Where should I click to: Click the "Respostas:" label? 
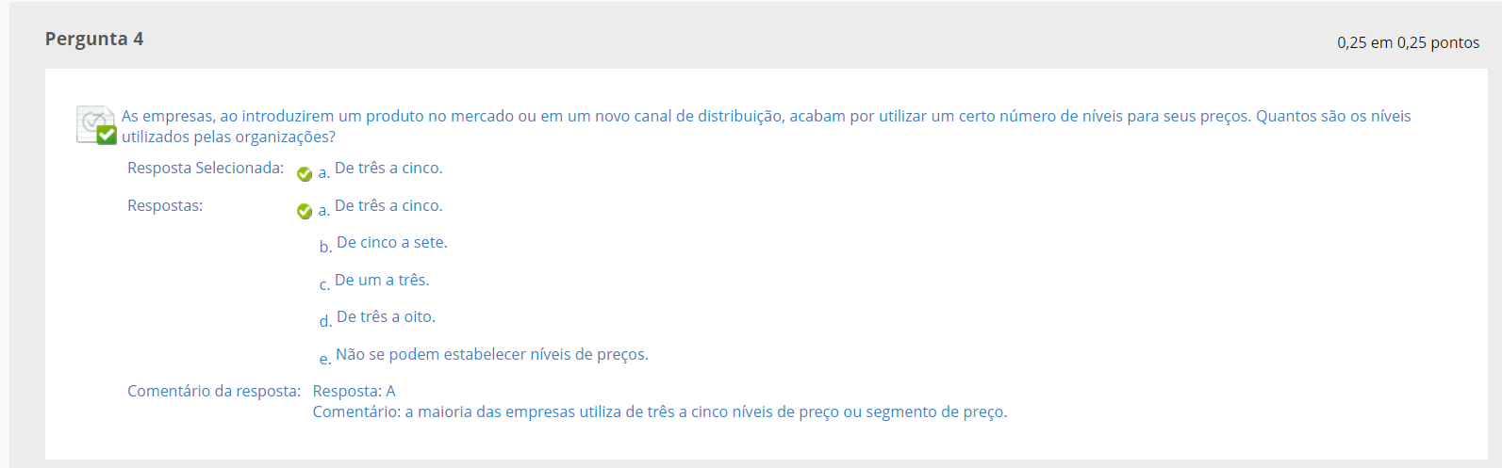pyautogui.click(x=165, y=205)
